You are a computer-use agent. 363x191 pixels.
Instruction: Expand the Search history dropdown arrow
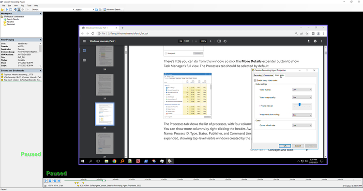point(74,10)
